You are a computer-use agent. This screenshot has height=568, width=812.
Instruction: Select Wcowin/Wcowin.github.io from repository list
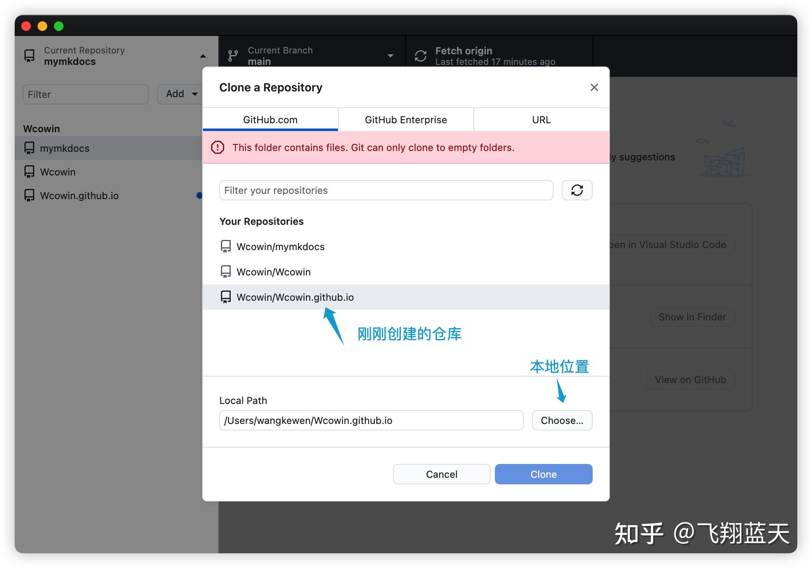click(295, 297)
